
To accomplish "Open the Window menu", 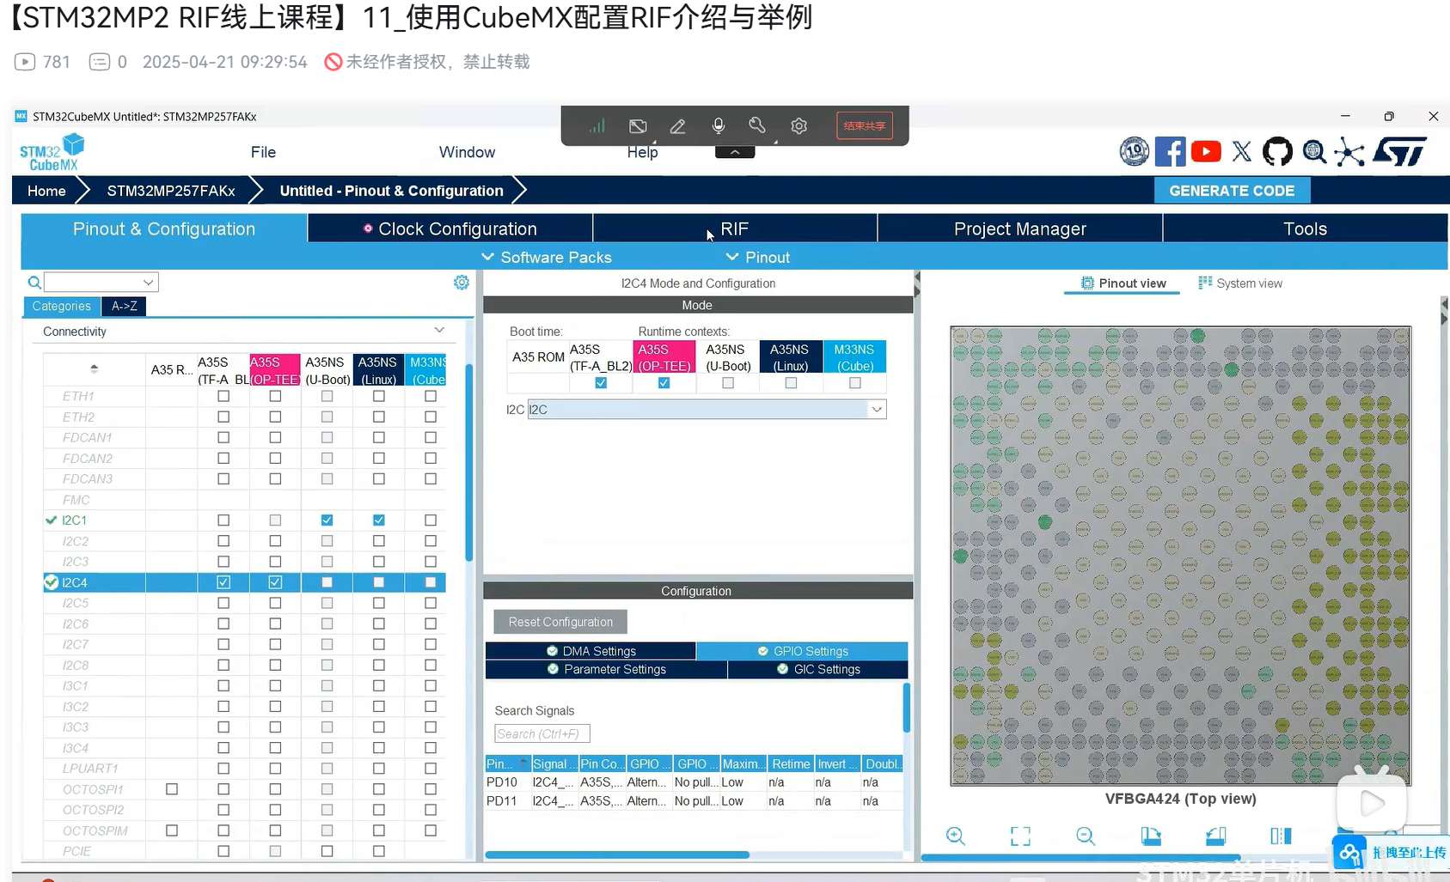I will 467,152.
